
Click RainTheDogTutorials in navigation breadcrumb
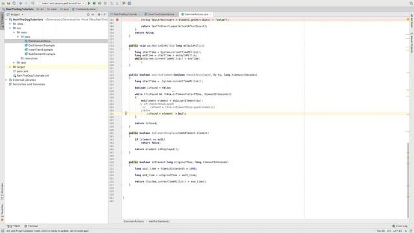(18, 9)
